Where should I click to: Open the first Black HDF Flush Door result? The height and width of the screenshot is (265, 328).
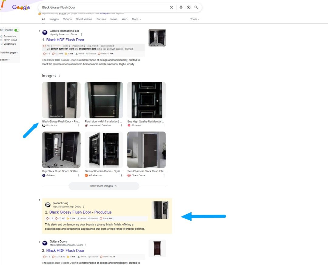point(65,40)
